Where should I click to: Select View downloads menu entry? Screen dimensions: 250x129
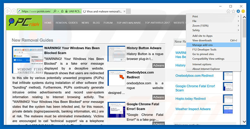coord(213,40)
